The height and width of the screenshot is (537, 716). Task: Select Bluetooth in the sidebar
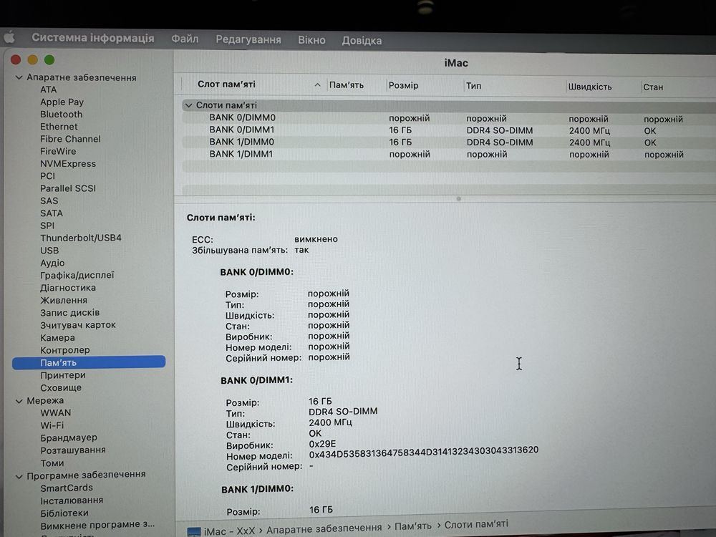click(x=61, y=115)
